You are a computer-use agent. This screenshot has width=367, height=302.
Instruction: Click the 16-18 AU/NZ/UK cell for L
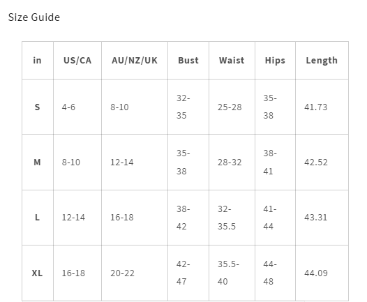click(122, 218)
